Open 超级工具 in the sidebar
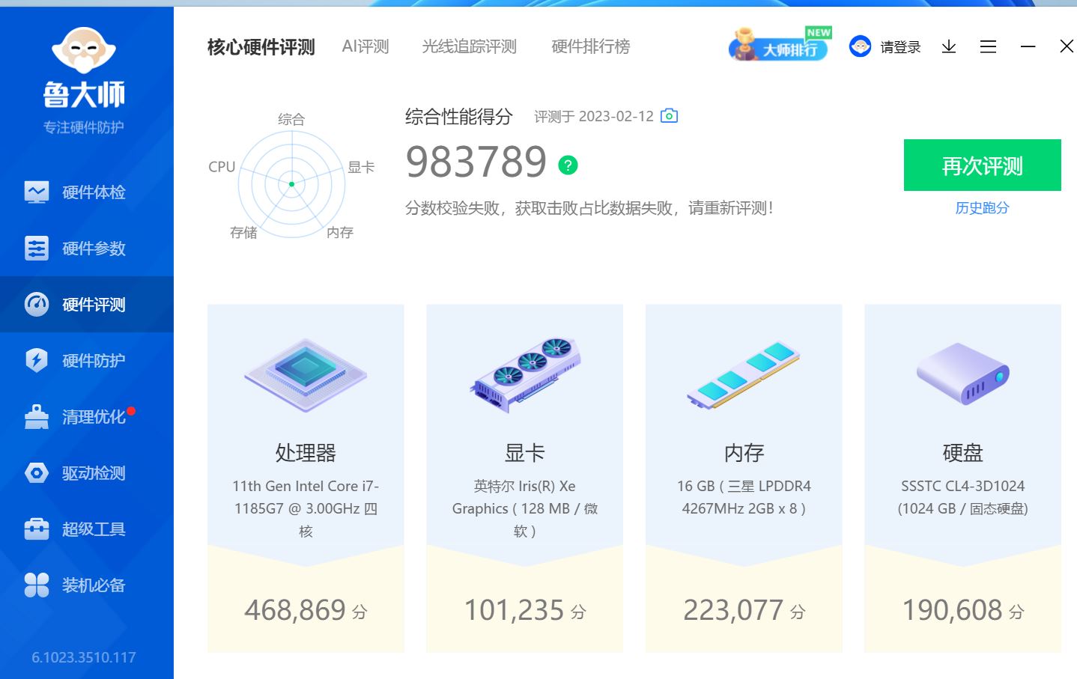This screenshot has height=679, width=1077. click(87, 529)
